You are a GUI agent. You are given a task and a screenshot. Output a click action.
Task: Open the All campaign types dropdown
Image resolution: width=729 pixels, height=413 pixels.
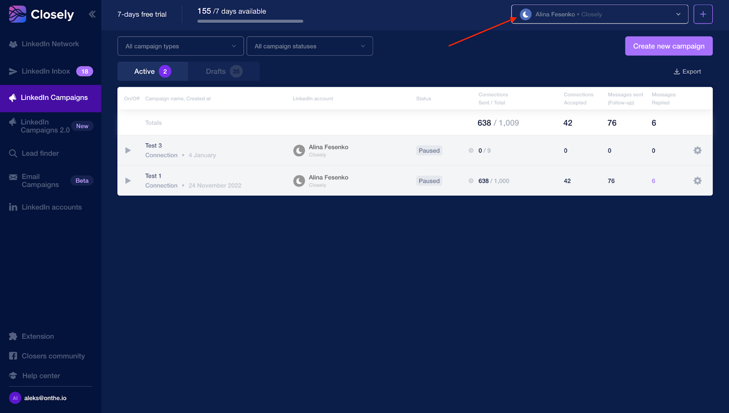180,46
